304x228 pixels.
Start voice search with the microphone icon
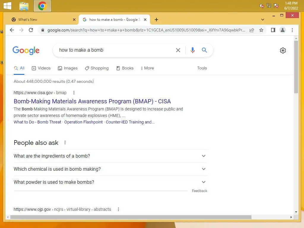point(192,50)
